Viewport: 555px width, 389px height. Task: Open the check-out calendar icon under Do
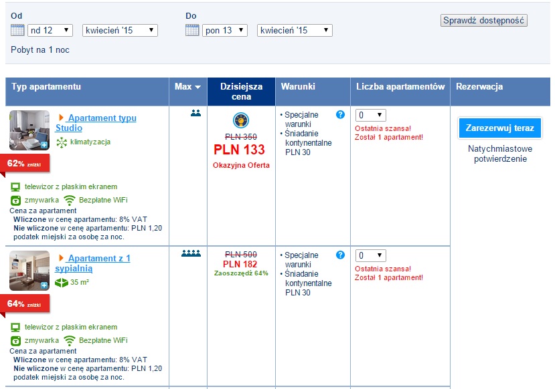point(192,30)
